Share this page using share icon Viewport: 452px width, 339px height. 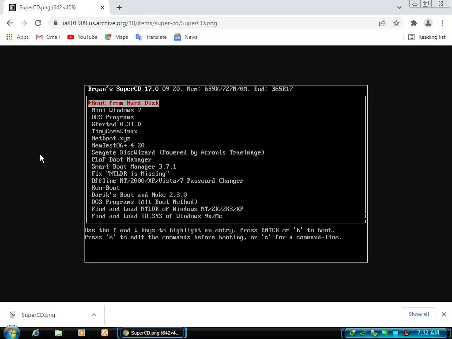coord(382,23)
